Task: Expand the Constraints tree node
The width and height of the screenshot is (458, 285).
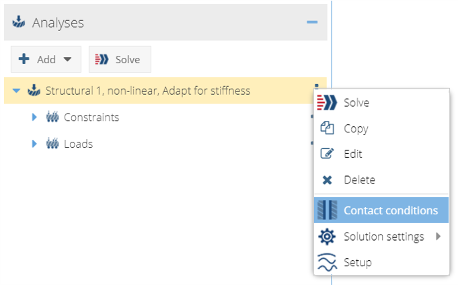Action: click(34, 118)
